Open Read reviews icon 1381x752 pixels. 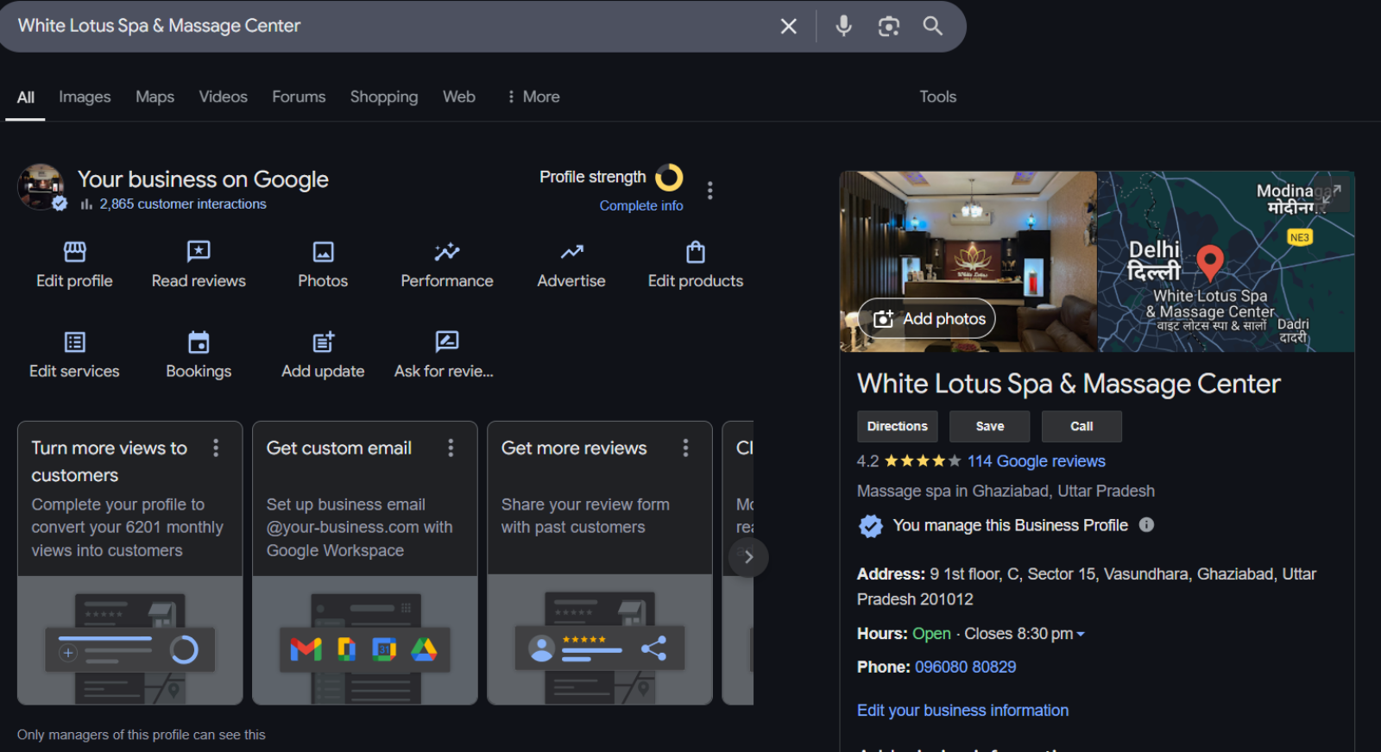[199, 252]
